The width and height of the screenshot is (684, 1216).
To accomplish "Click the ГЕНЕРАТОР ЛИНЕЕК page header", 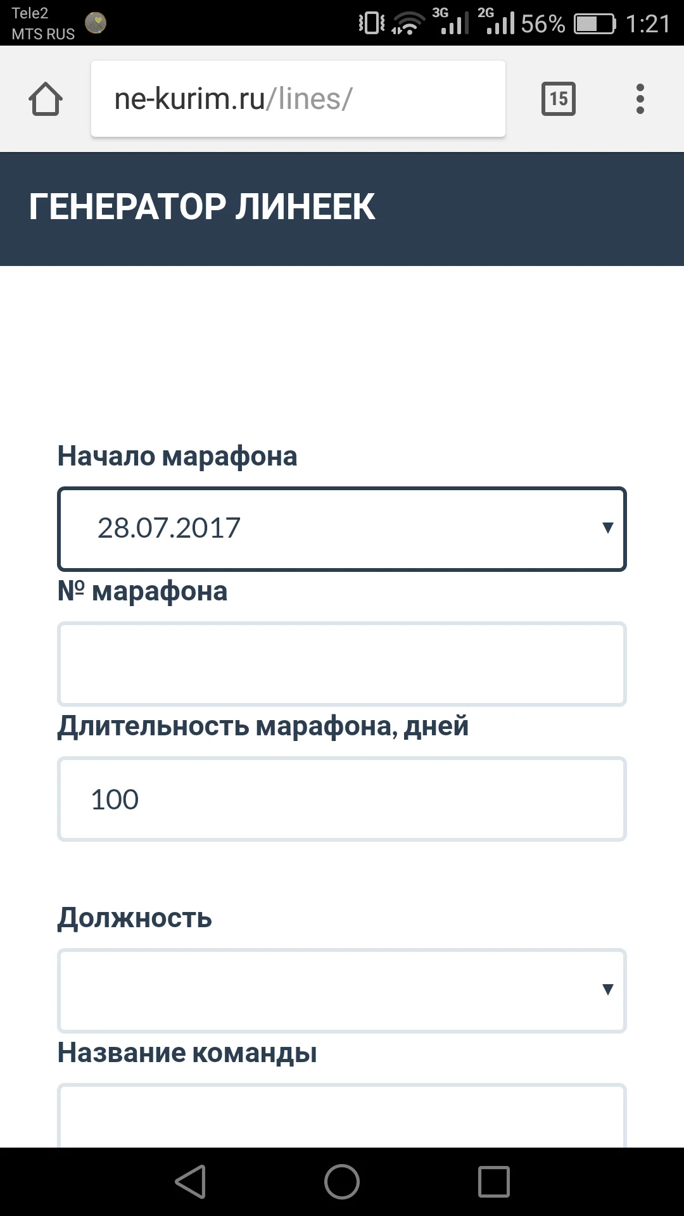I will point(200,205).
